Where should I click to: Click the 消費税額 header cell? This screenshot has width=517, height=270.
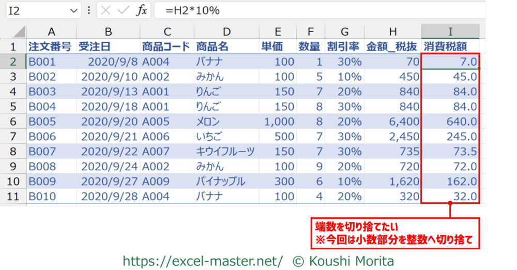(450, 47)
